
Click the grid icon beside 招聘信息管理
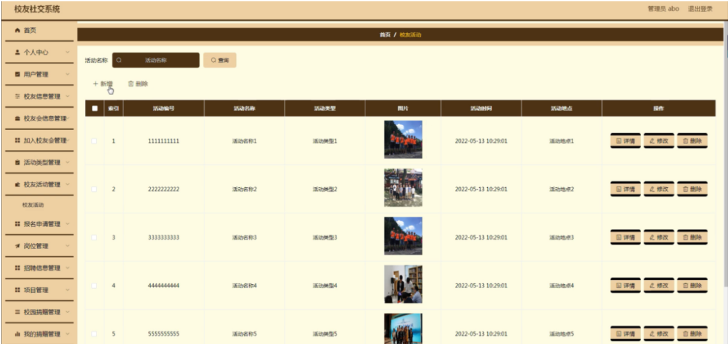[18, 268]
